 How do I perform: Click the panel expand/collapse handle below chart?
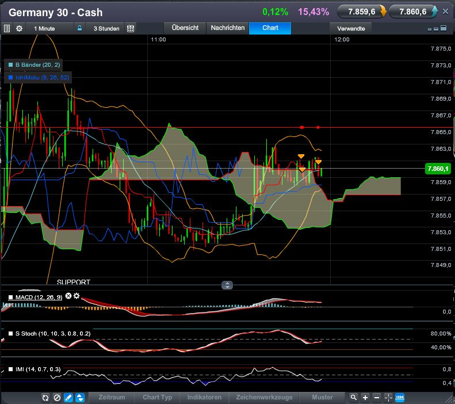227,285
